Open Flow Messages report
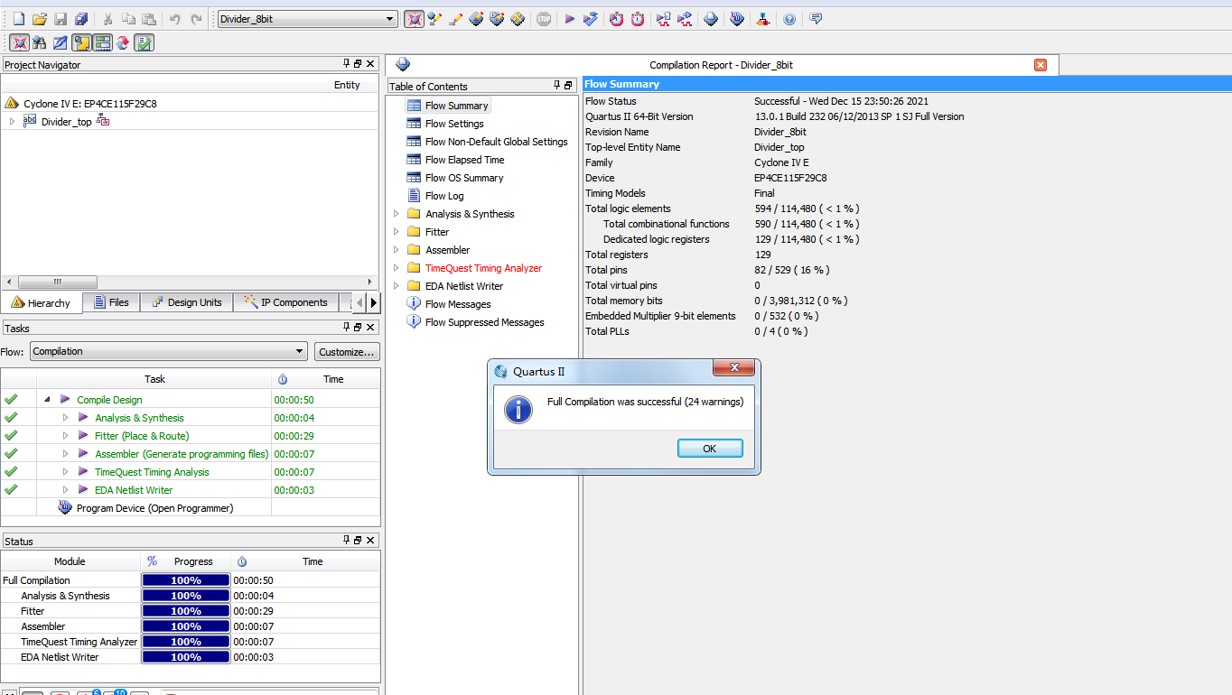Image resolution: width=1232 pixels, height=695 pixels. click(x=457, y=304)
